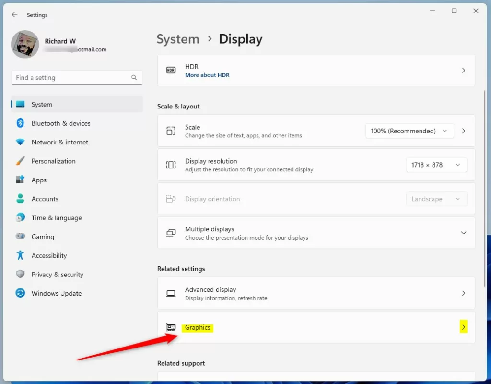
Task: Expand the Multiple displays section
Action: (463, 233)
